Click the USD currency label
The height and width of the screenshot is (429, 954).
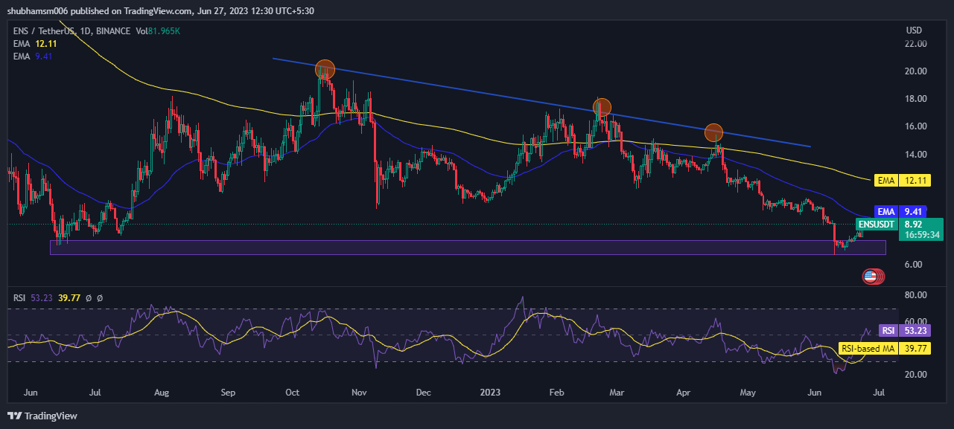click(914, 30)
